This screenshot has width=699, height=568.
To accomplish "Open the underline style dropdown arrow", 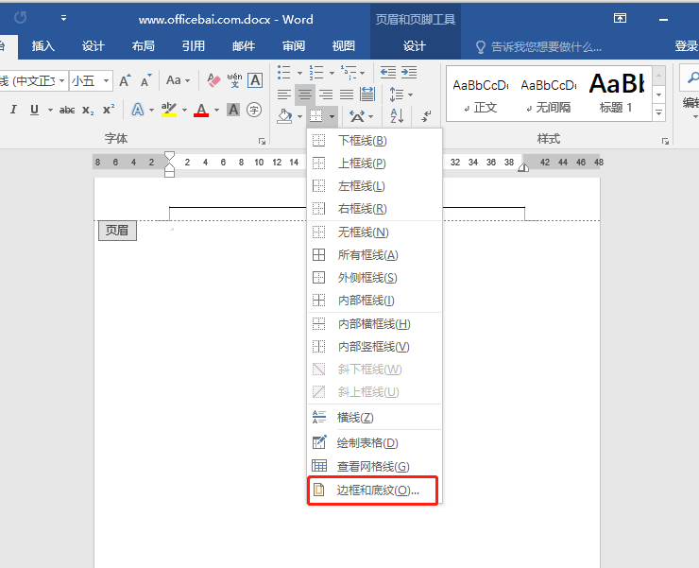I will (x=50, y=110).
